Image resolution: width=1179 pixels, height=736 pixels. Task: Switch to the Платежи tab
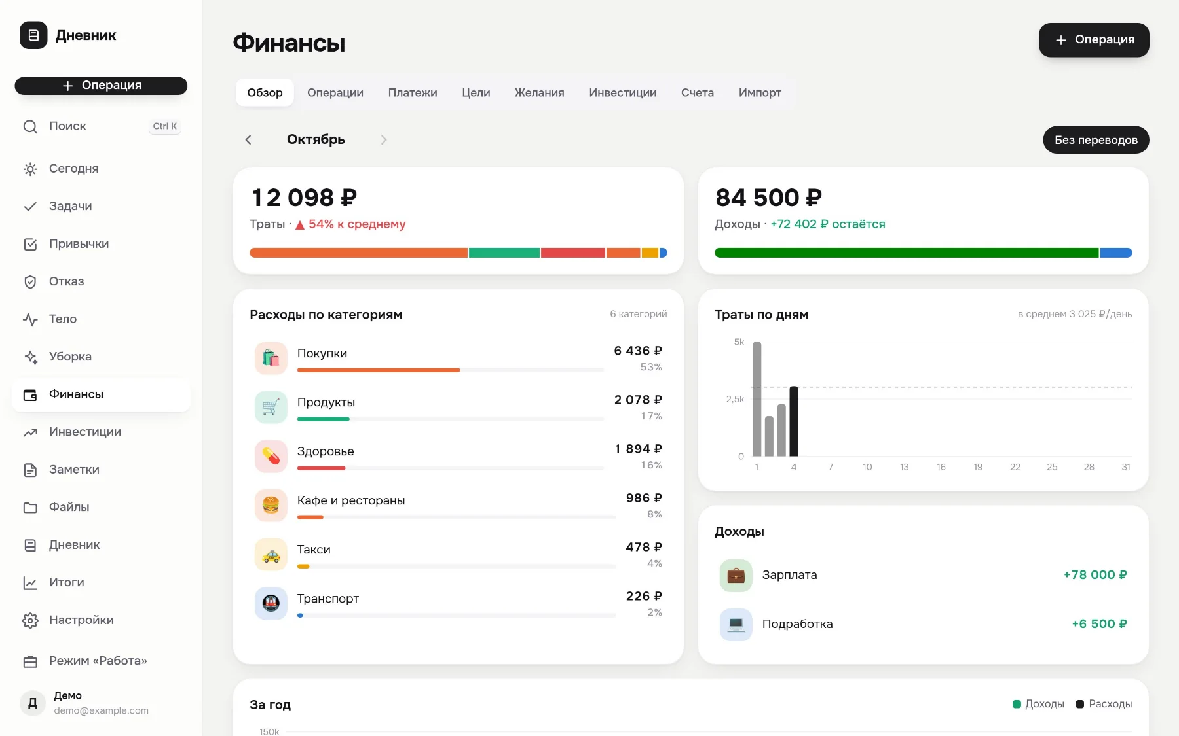413,93
